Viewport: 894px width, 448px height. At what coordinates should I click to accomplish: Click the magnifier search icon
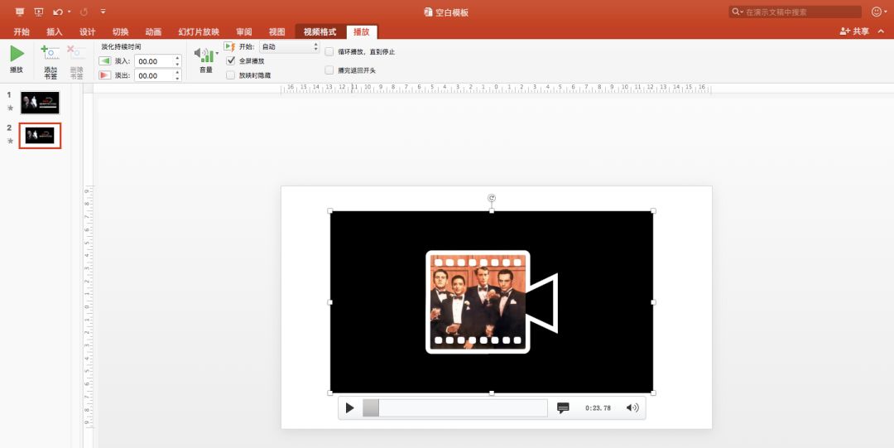736,12
